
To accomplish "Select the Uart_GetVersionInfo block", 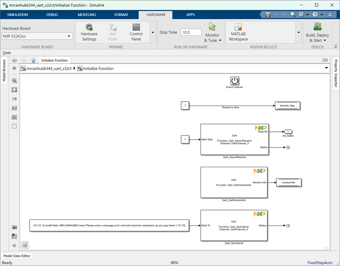I will 234,182.
